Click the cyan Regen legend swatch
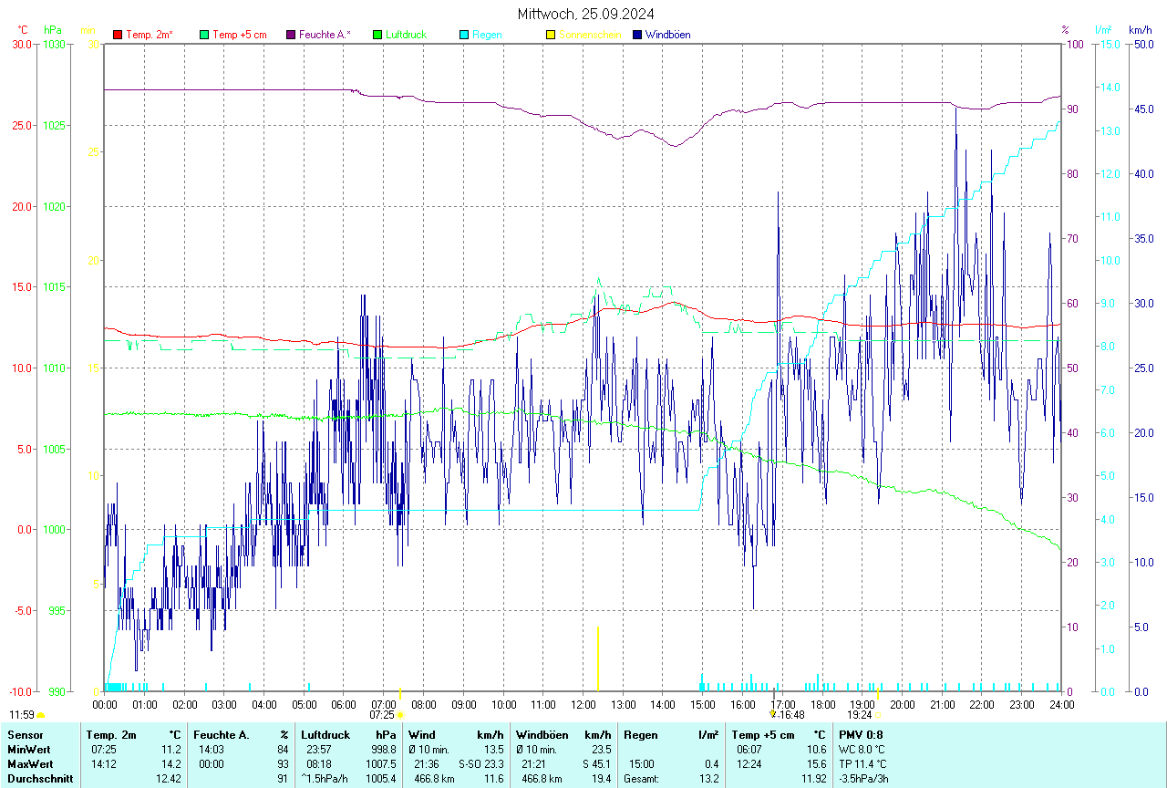Viewport: 1167px width, 788px height. tap(464, 35)
